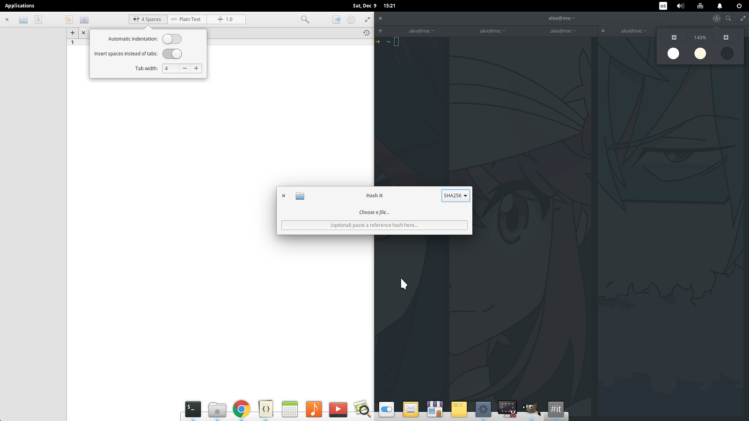Reset terminal zoom at 140%
749x421 pixels.
700,37
